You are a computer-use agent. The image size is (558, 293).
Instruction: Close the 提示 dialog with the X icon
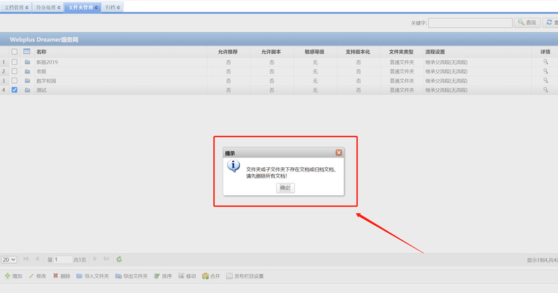338,152
